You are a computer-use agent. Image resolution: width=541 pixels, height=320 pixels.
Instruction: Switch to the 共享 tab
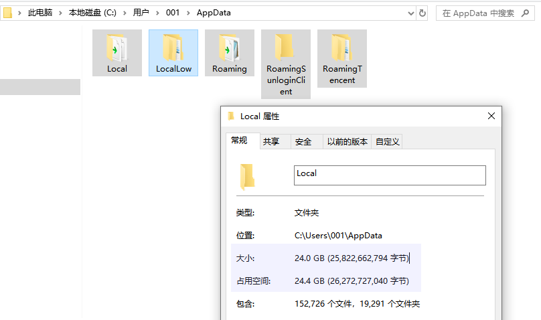(x=275, y=142)
